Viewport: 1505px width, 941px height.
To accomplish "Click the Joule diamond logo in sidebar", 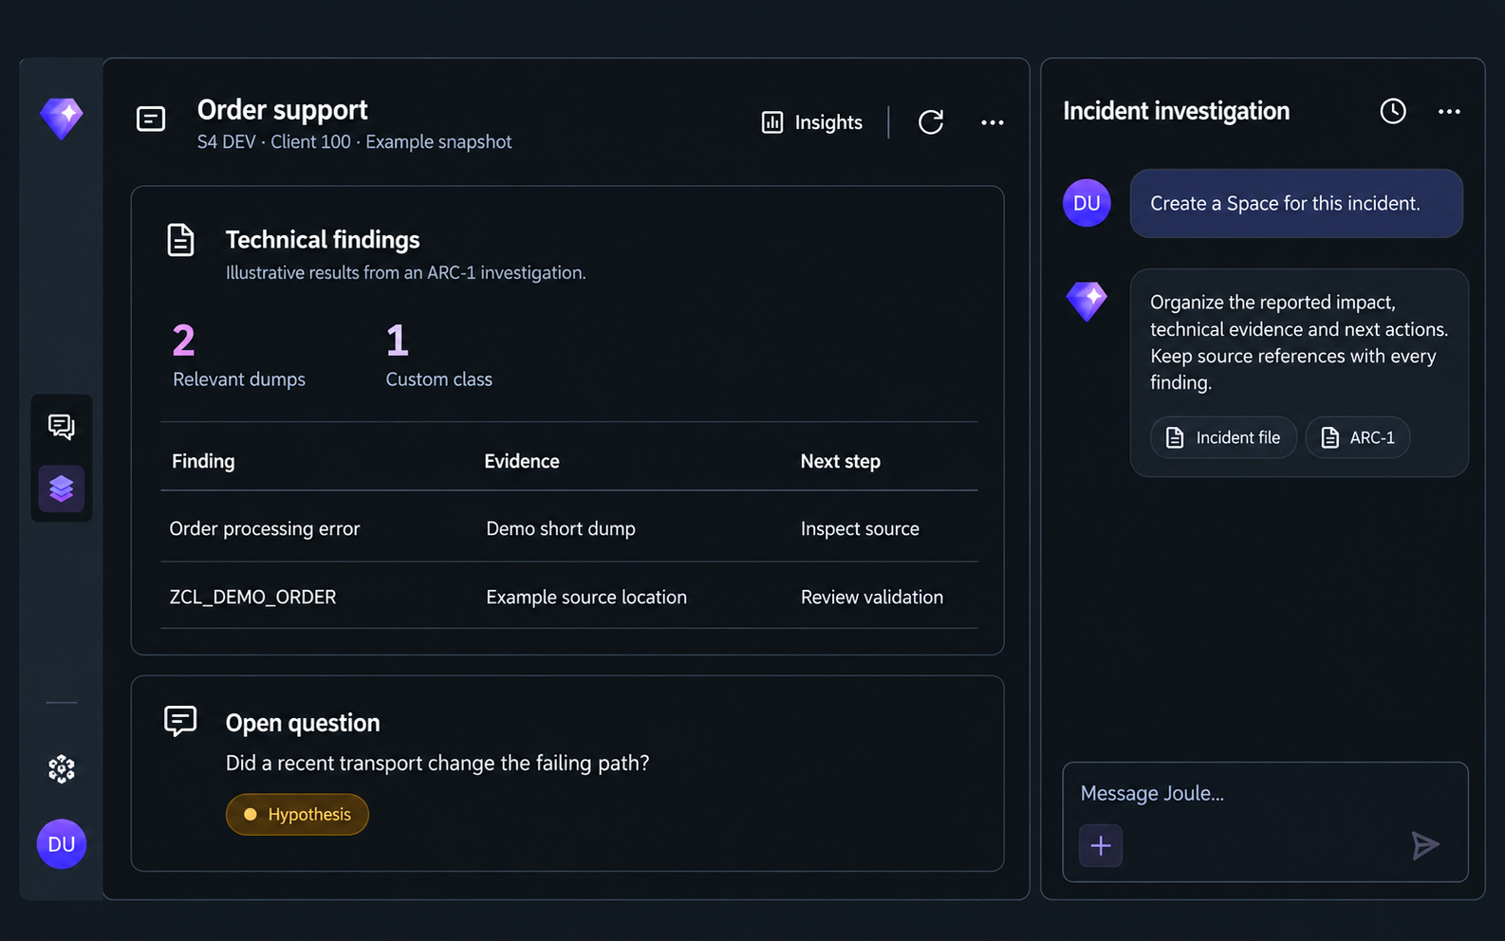I will tap(62, 119).
